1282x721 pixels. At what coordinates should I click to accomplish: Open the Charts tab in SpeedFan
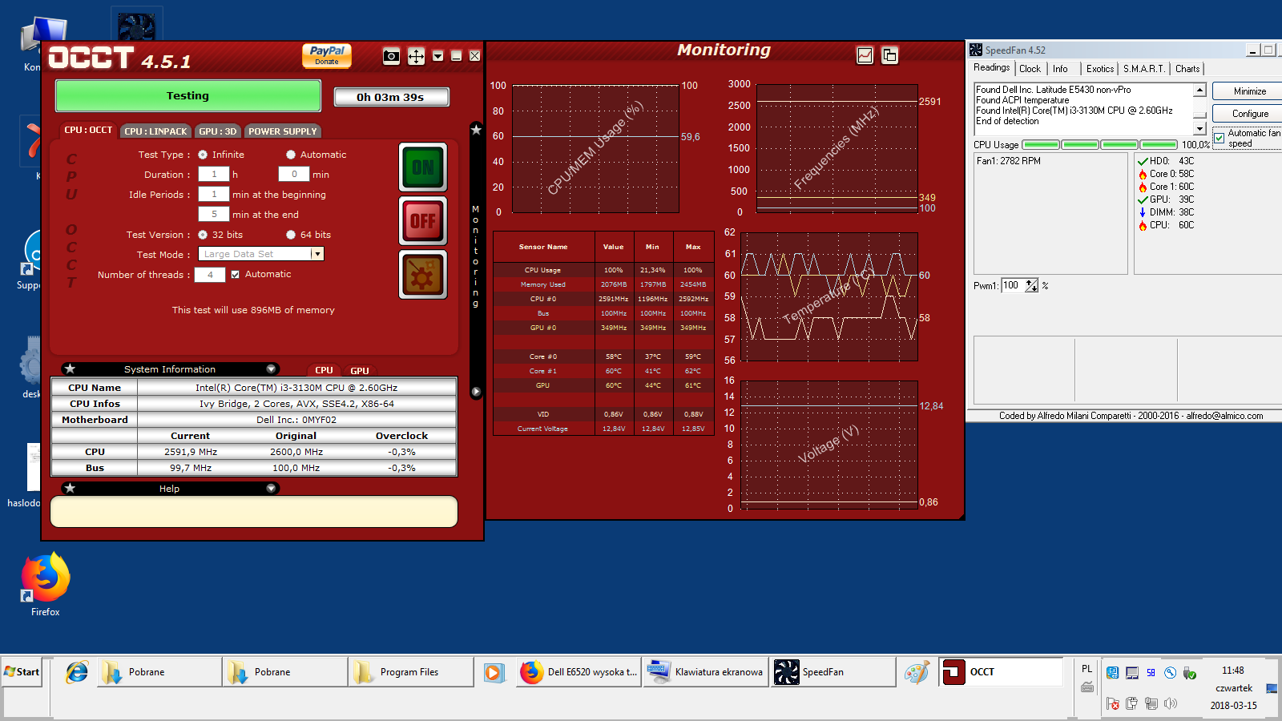pos(1187,69)
